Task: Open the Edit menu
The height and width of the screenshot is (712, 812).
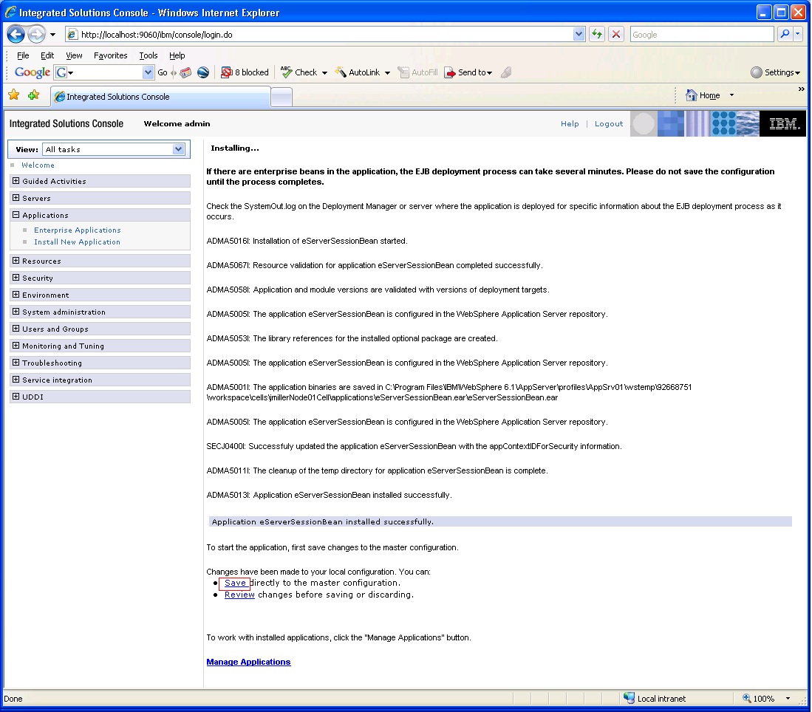Action: pyautogui.click(x=47, y=55)
